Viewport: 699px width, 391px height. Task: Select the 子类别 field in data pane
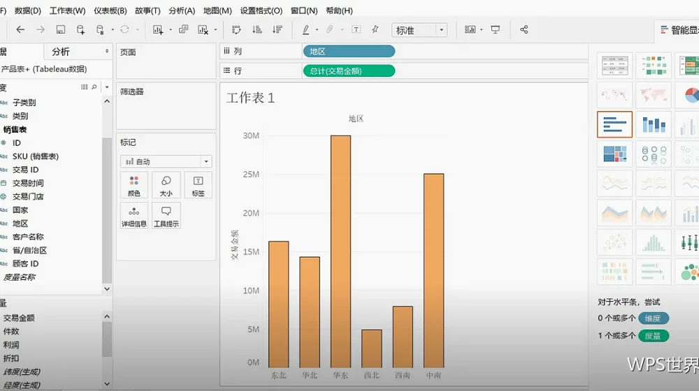[x=24, y=103]
